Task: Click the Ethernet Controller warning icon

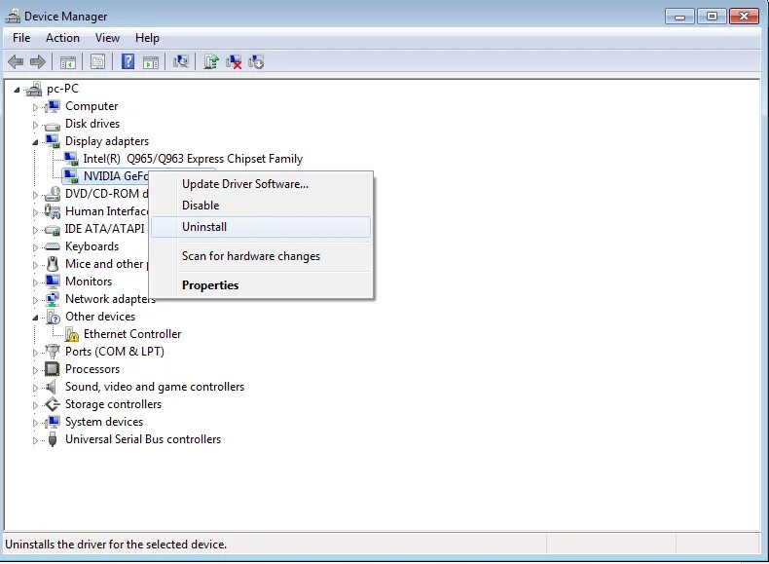Action: [72, 334]
